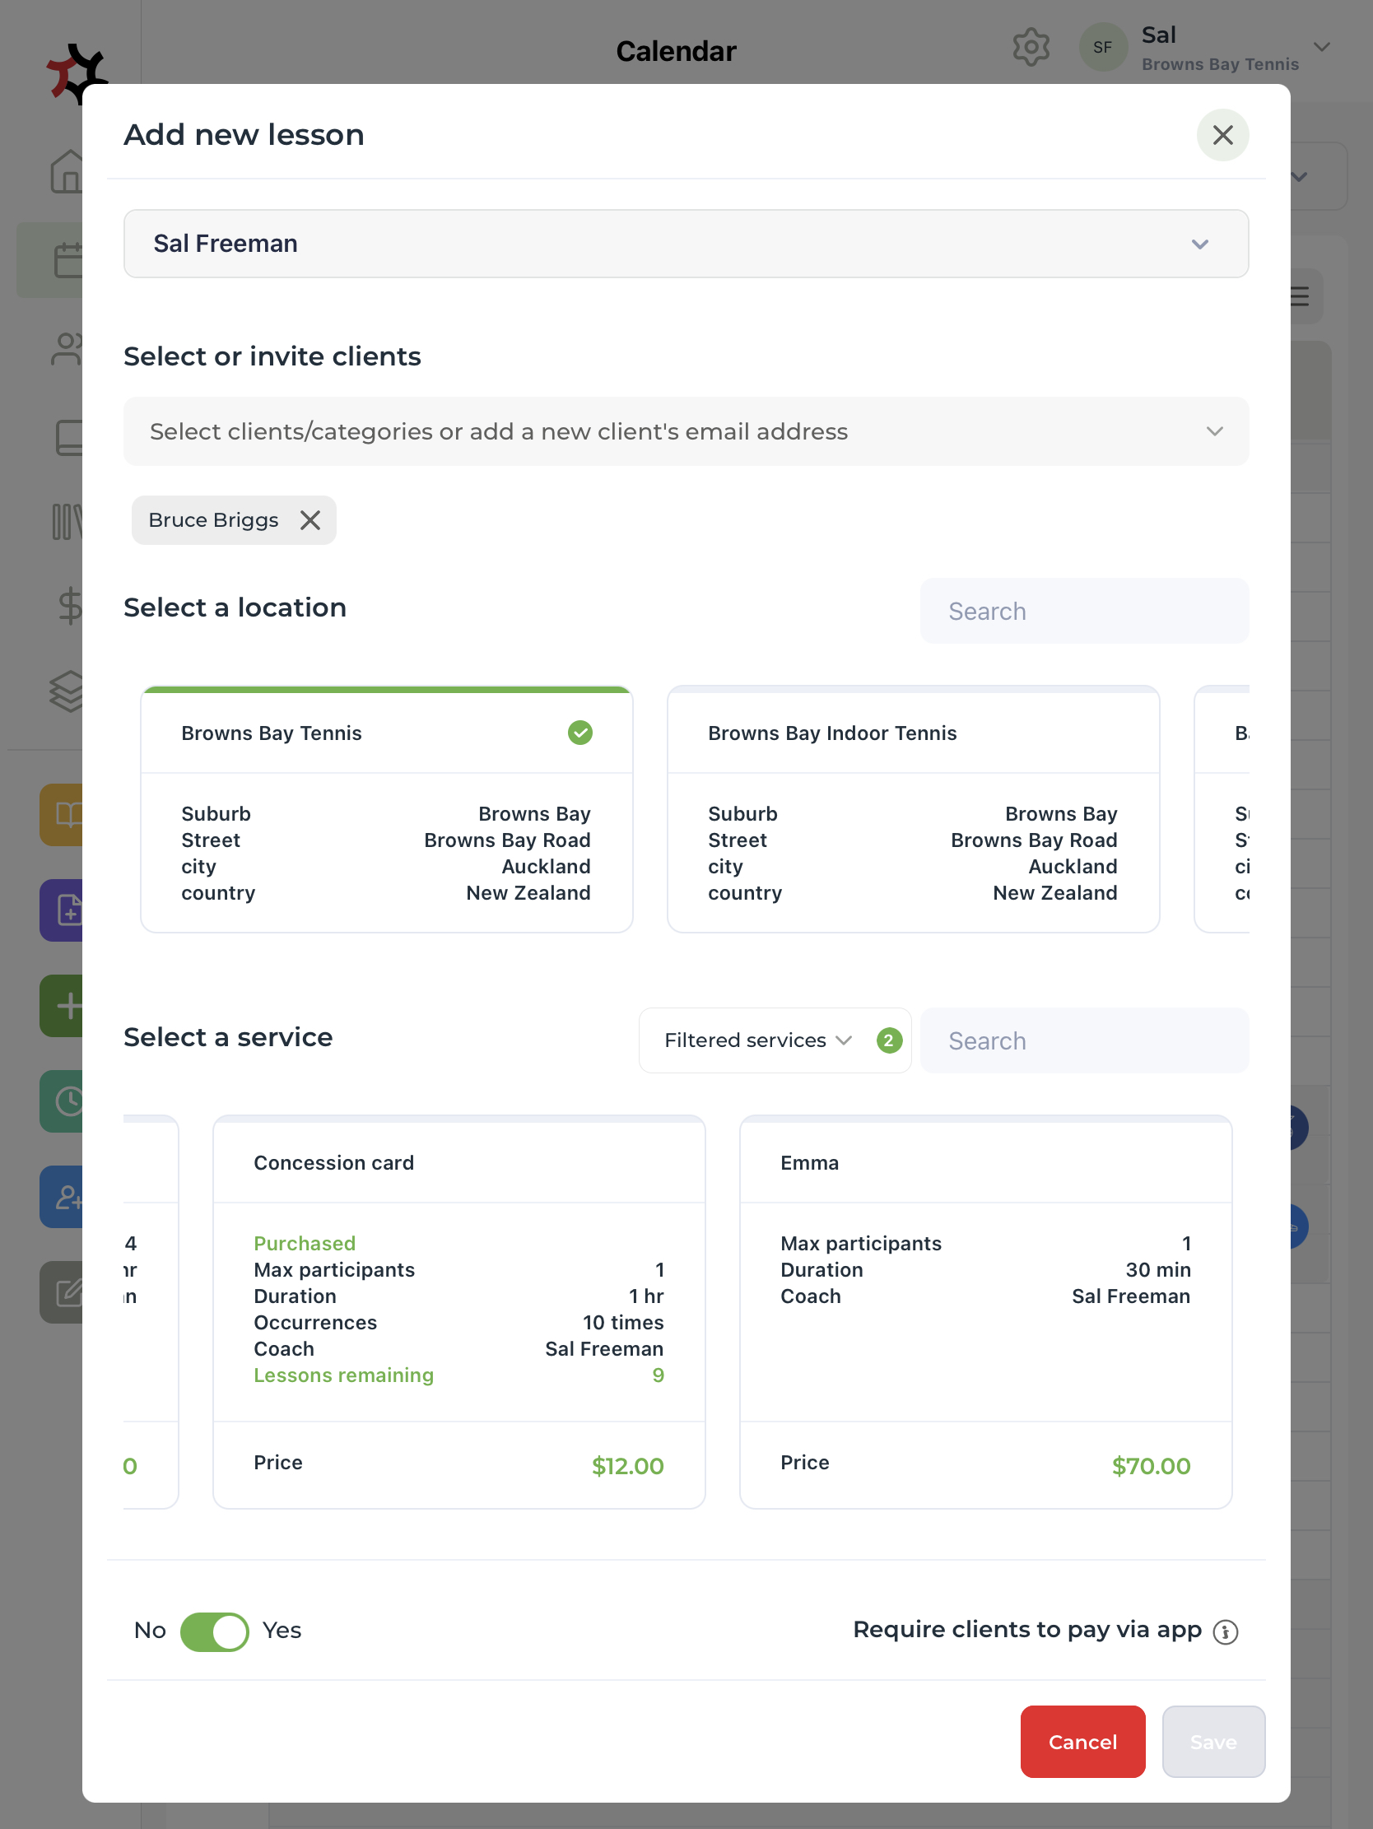The width and height of the screenshot is (1373, 1829).
Task: Select the Browns Bay Indoor Tennis location
Action: click(912, 808)
